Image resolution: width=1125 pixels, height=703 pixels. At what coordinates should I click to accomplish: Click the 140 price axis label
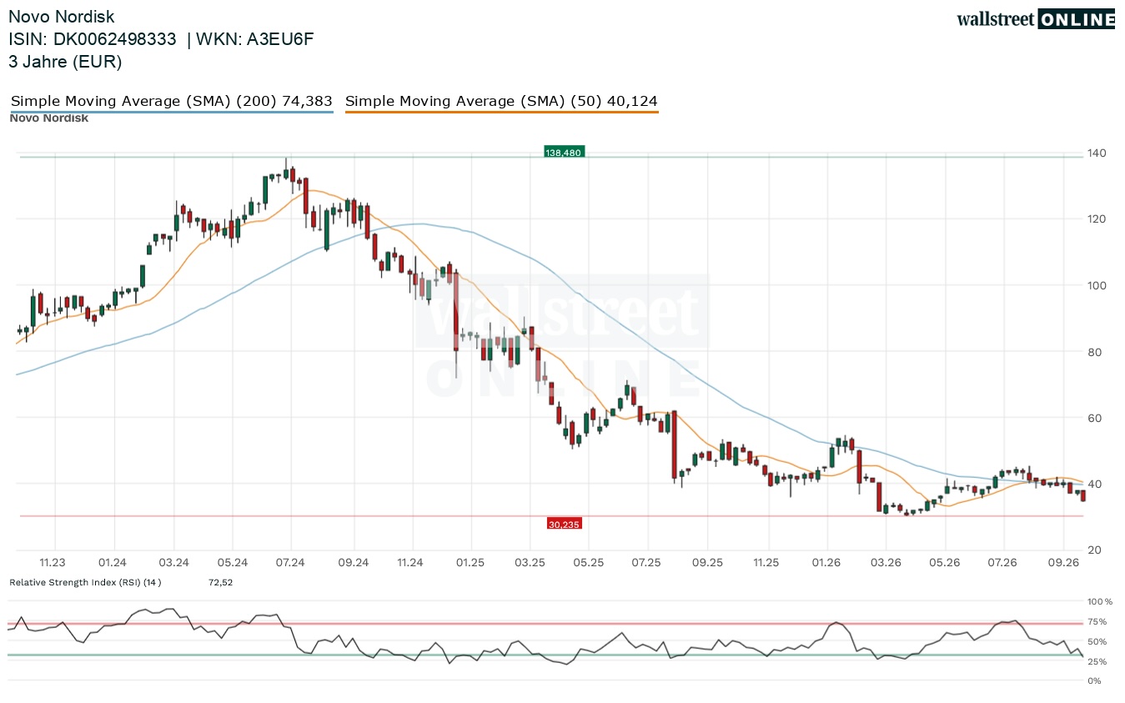pos(1097,153)
